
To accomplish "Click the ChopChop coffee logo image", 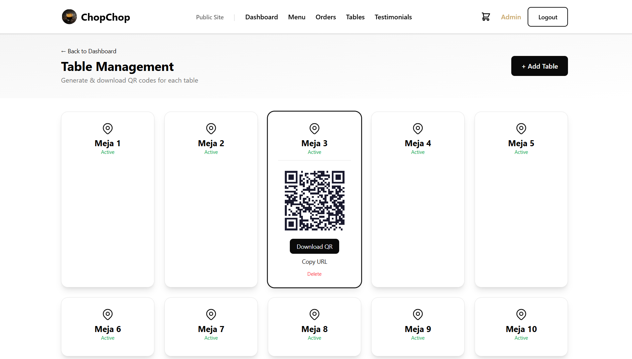I will click(x=69, y=17).
